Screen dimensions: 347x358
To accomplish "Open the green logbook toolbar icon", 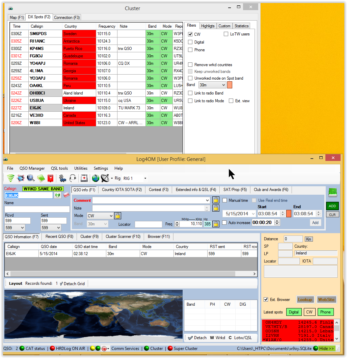I will tap(41, 178).
